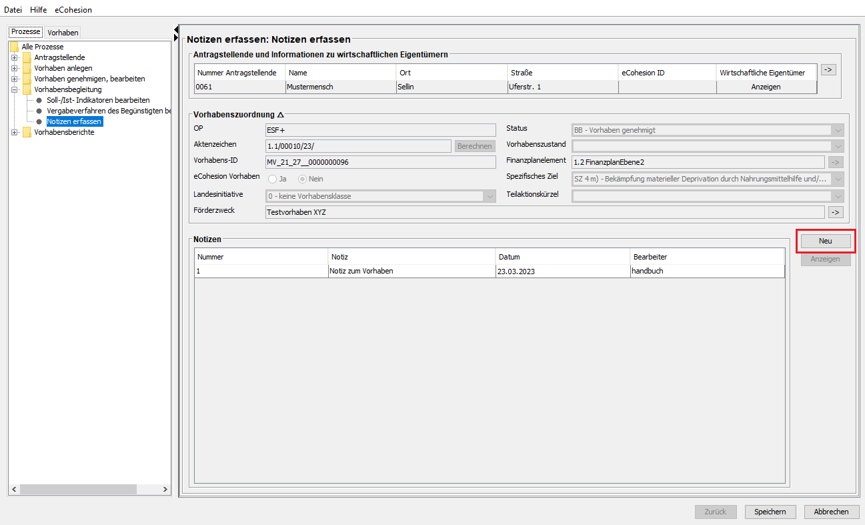Click the OP field containing ESF+
Image resolution: width=865 pixels, height=525 pixels.
[381, 130]
